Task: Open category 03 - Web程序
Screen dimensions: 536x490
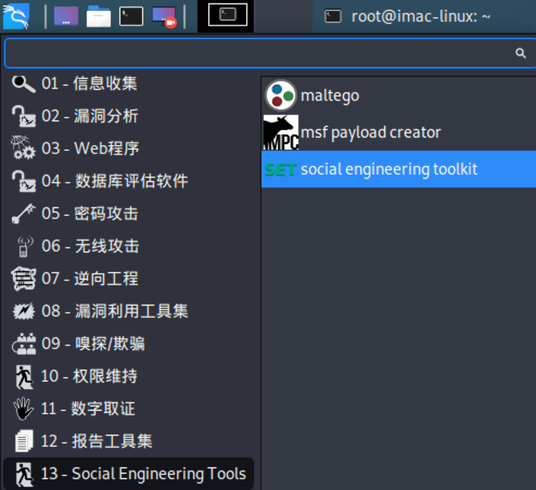Action: [x=129, y=149]
